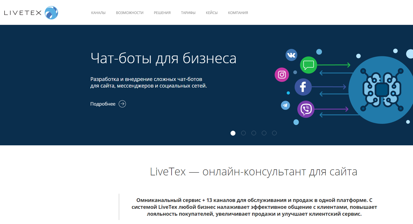The width and height of the screenshot is (413, 224).
Task: Open the Каналы menu
Action: tap(98, 13)
